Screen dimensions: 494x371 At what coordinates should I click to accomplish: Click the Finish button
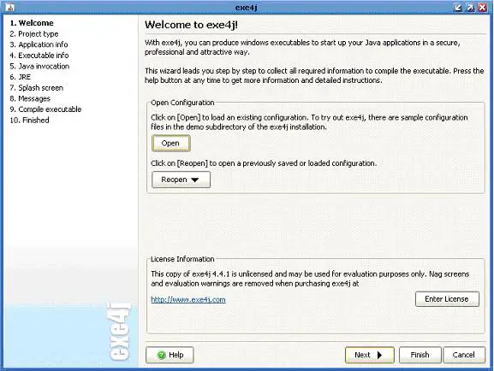[x=420, y=355]
